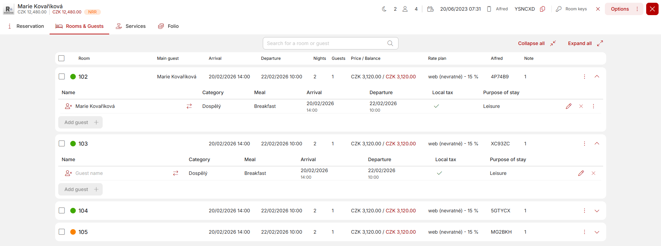Select the room 104 checkbox
This screenshot has width=661, height=246.
coord(62,211)
